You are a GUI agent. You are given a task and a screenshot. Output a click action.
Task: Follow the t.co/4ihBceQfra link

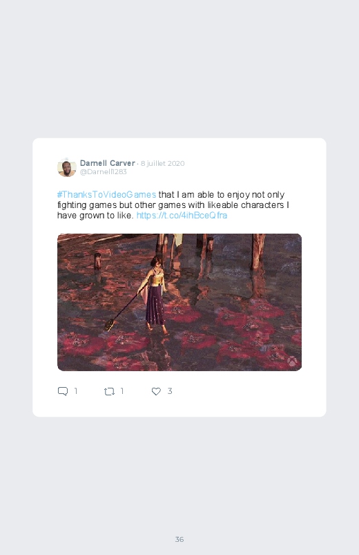tap(182, 215)
